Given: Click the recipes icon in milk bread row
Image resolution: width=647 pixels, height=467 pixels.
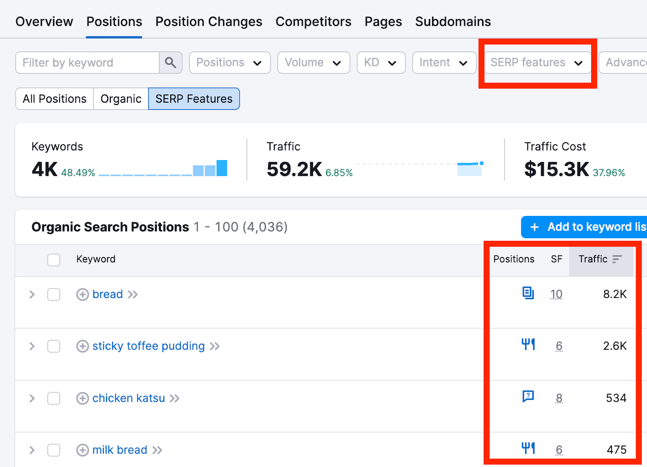Looking at the screenshot, I should (x=528, y=448).
